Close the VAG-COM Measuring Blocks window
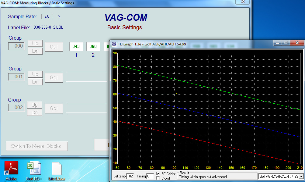Viewport: 305px width, 182px height. (242, 2)
